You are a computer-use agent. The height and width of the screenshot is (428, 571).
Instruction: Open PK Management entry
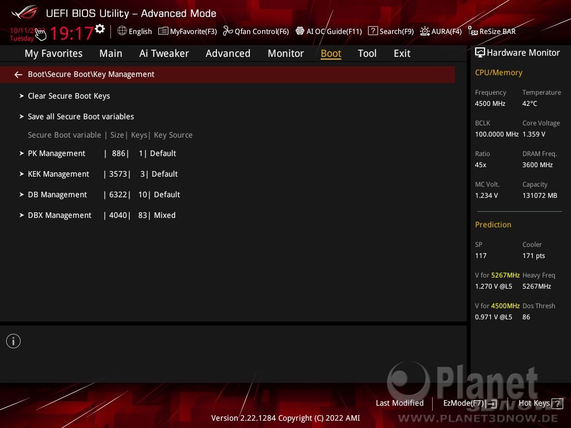pyautogui.click(x=56, y=154)
